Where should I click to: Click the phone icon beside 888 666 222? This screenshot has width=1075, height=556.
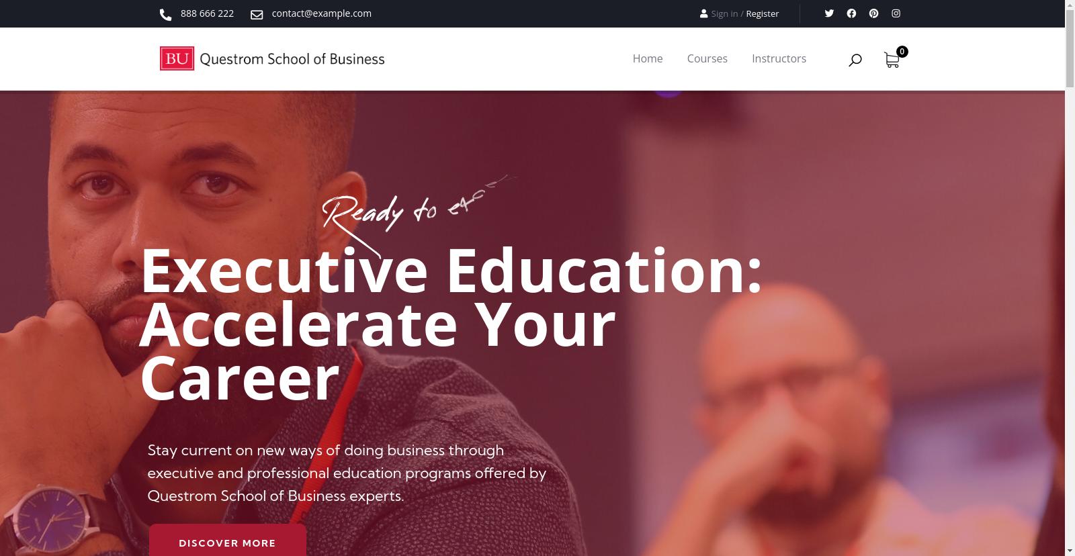click(165, 14)
